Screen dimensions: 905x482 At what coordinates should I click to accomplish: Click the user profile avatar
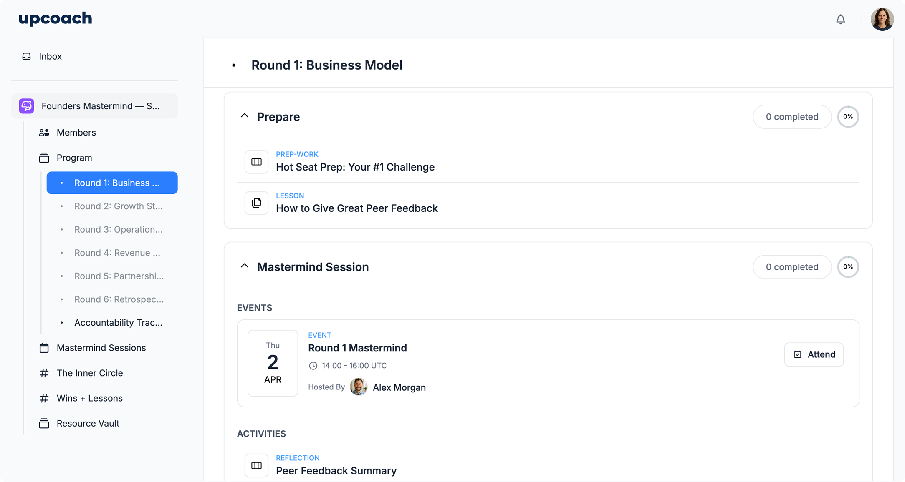tap(882, 19)
